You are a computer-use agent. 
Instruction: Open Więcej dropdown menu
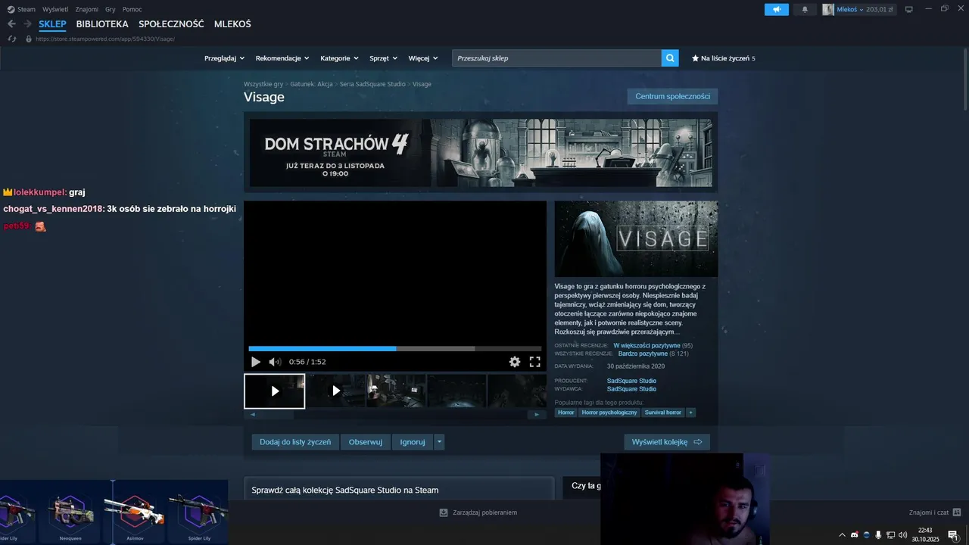point(423,58)
